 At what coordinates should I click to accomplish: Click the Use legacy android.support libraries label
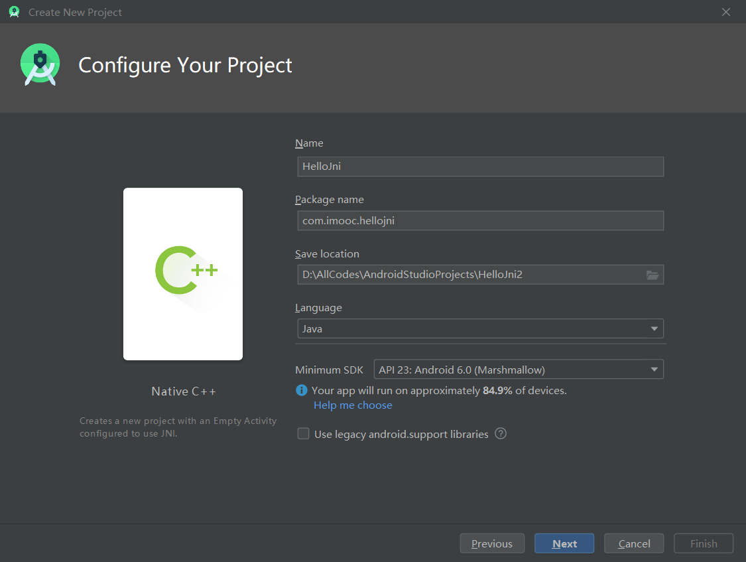pyautogui.click(x=401, y=434)
